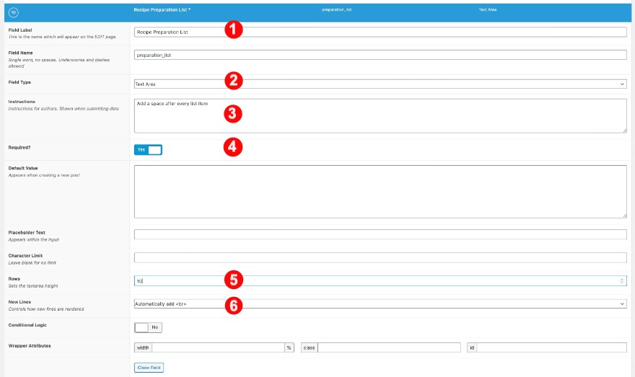Image resolution: width=635 pixels, height=377 pixels.
Task: Click the wrapper id input
Action: (551, 347)
